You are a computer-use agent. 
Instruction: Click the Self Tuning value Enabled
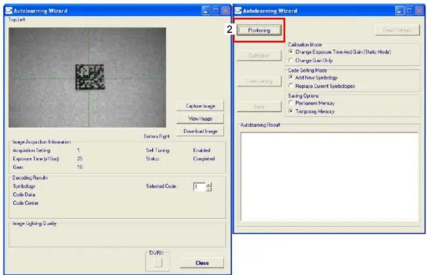point(202,150)
